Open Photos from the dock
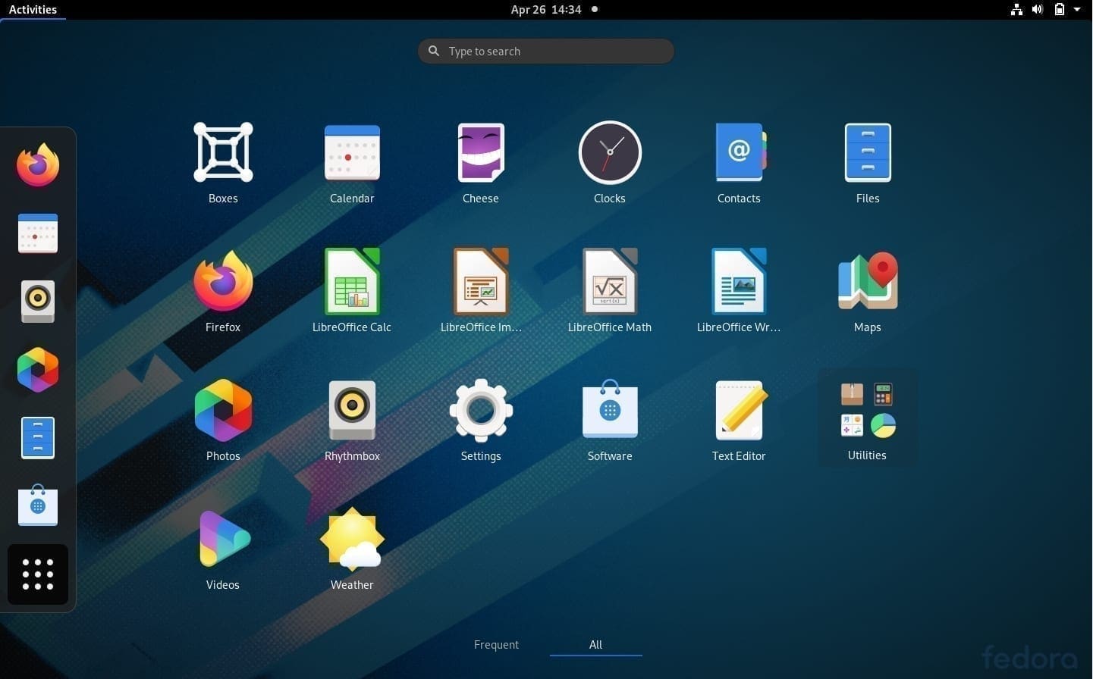The width and height of the screenshot is (1093, 679). click(x=38, y=370)
